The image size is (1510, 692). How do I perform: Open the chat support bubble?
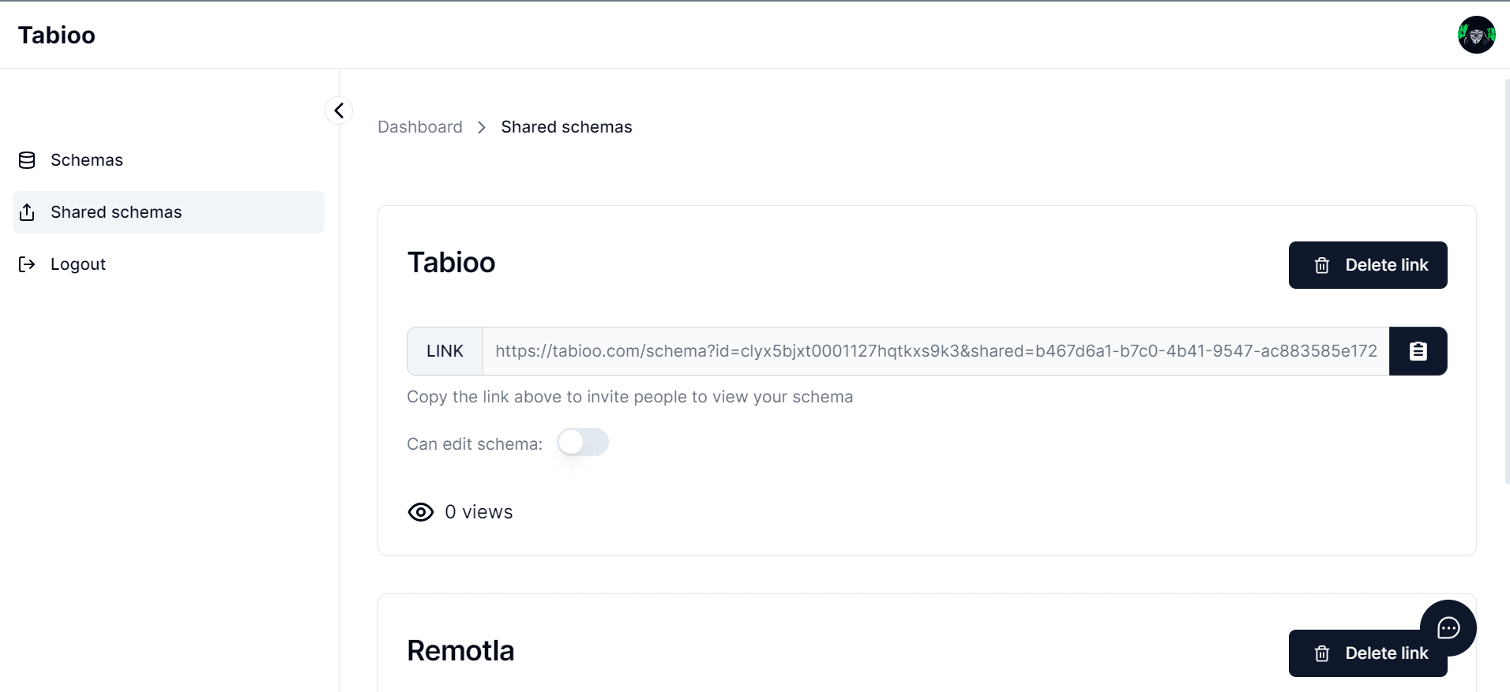1448,628
